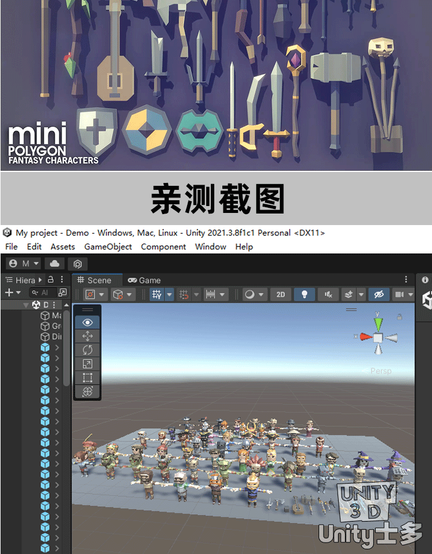Select the Di object row in Hierarchy

[x=51, y=336]
